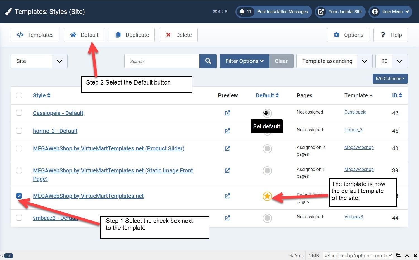Open the Site client selector dropdown

pyautogui.click(x=39, y=61)
